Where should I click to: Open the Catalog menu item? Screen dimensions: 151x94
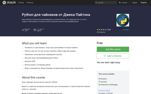point(21,3)
